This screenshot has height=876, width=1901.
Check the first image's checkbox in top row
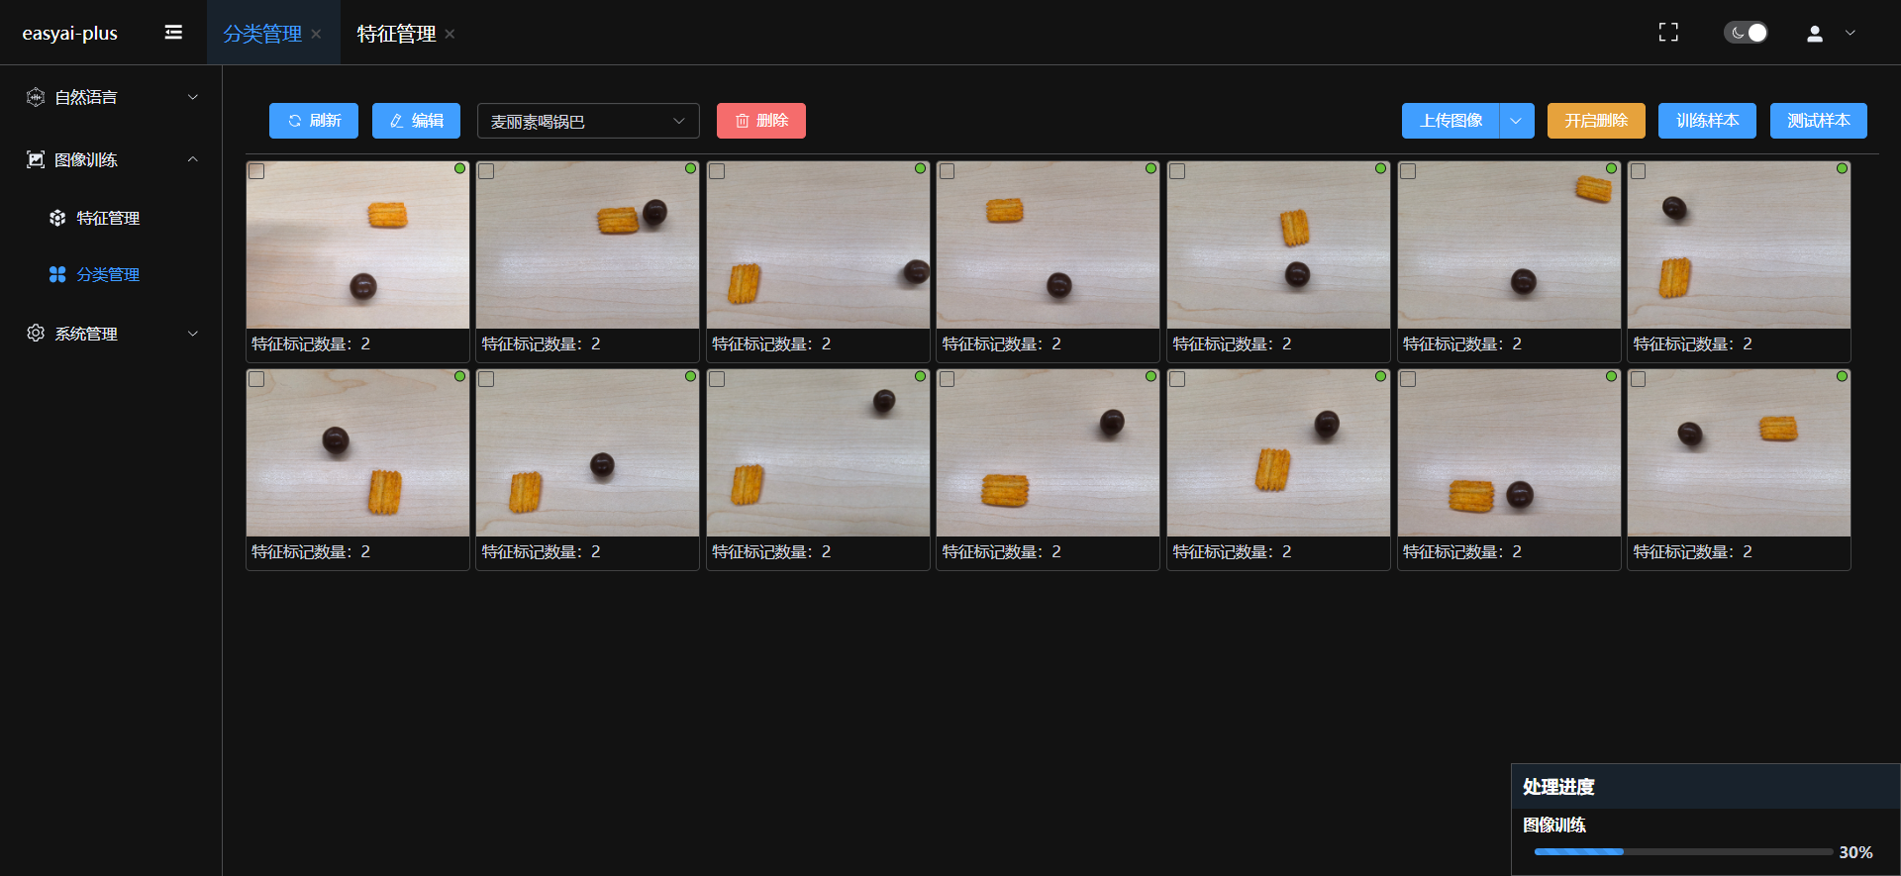tap(256, 171)
